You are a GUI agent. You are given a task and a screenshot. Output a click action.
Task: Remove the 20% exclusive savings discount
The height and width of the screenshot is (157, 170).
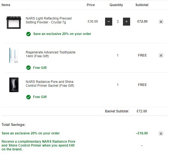pyautogui.click(x=161, y=133)
